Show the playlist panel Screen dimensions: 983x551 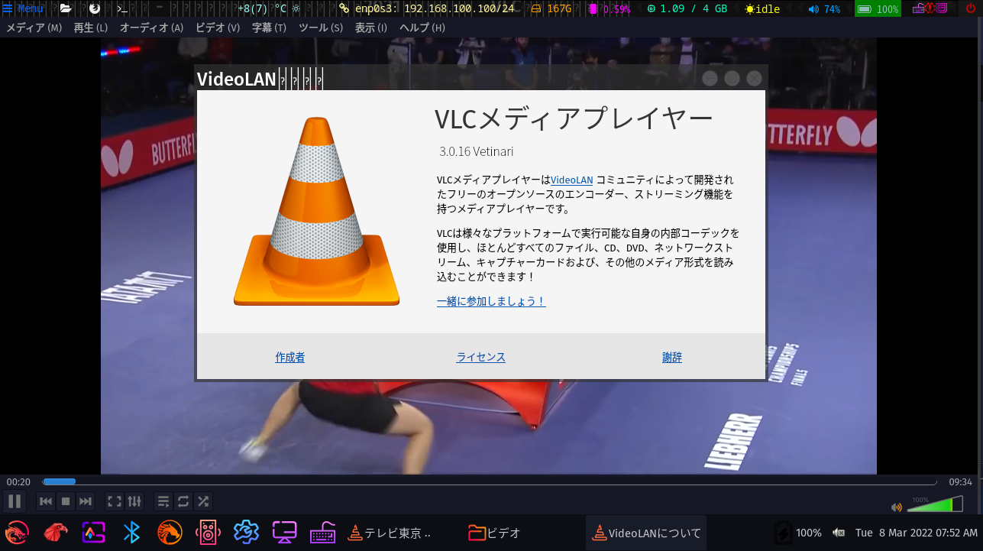click(163, 502)
